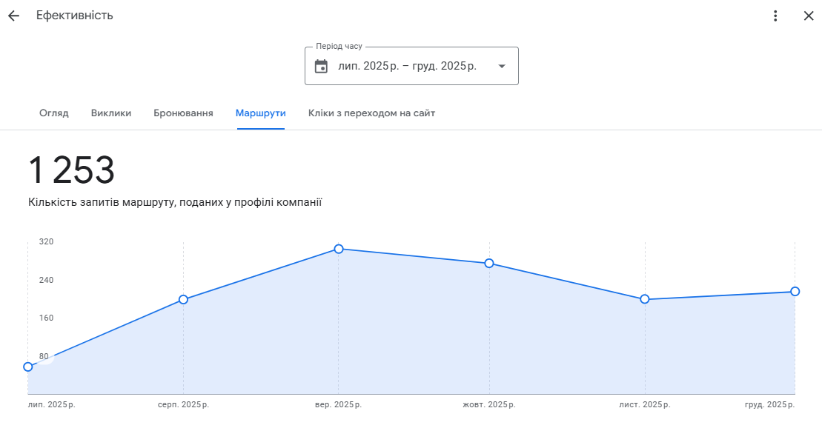822x428 pixels.
Task: Select the Маршрути tab
Action: point(261,113)
